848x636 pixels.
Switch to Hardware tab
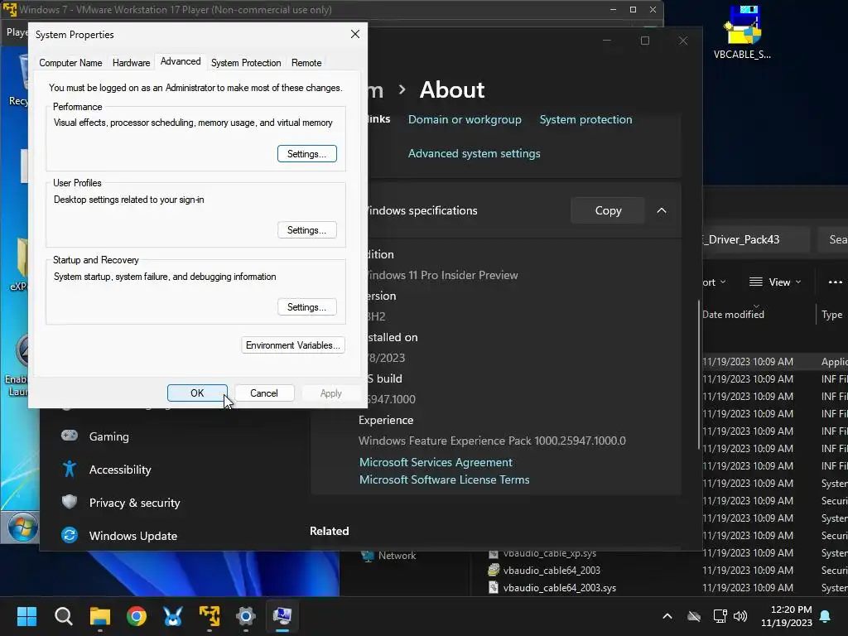(x=131, y=63)
